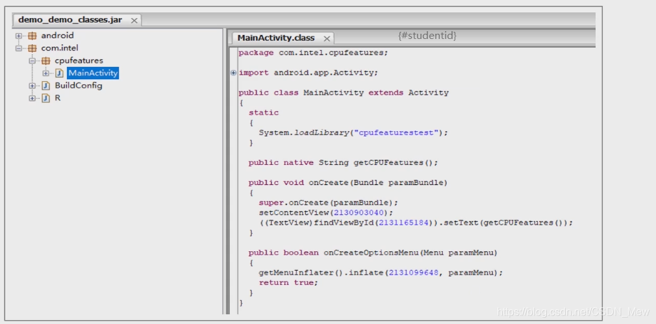Click the public class MainActivity declaration
The height and width of the screenshot is (324, 656).
pyautogui.click(x=344, y=93)
